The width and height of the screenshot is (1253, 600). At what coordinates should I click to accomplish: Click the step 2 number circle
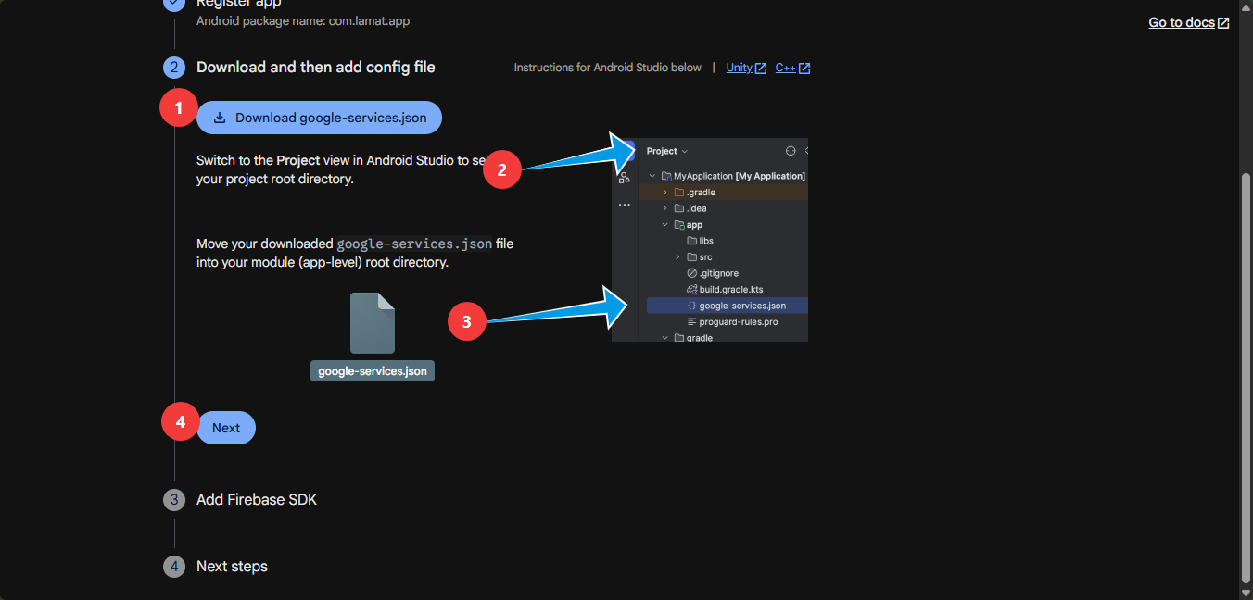174,68
